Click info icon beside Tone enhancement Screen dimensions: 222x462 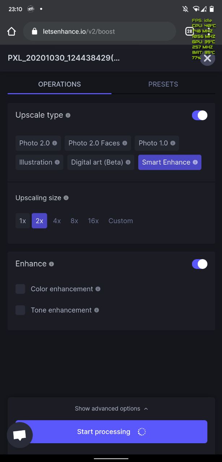click(96, 310)
